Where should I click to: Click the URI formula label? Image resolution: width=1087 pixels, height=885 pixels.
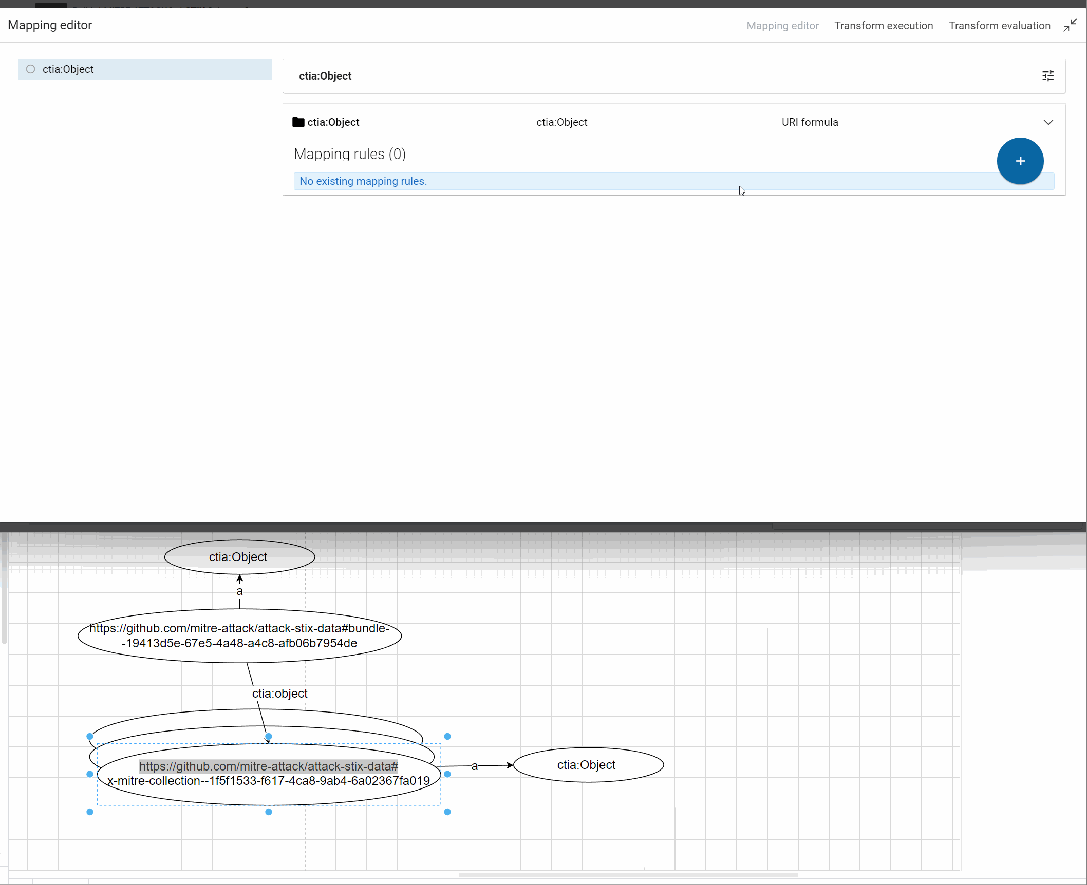[x=810, y=122]
